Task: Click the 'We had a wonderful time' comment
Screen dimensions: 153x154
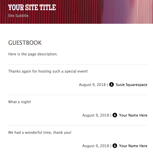Action: 40,133
